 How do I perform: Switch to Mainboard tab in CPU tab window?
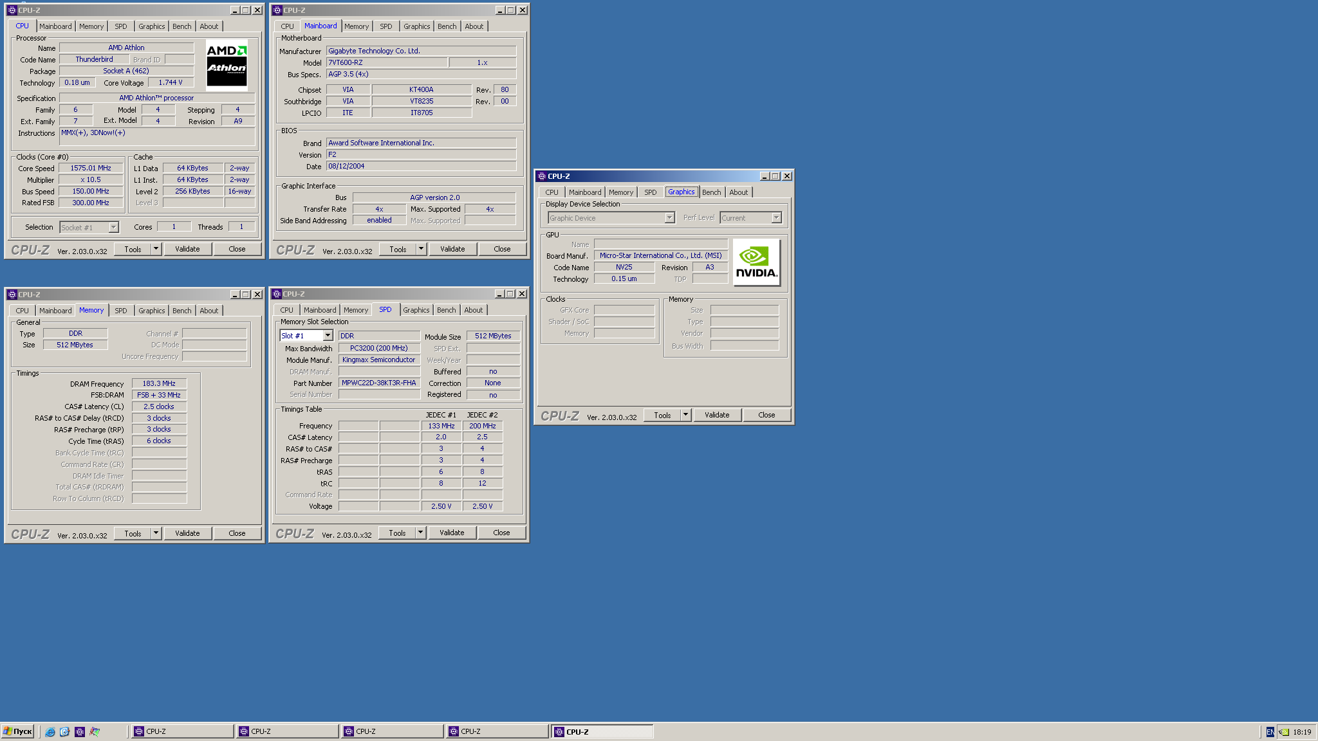coord(55,26)
